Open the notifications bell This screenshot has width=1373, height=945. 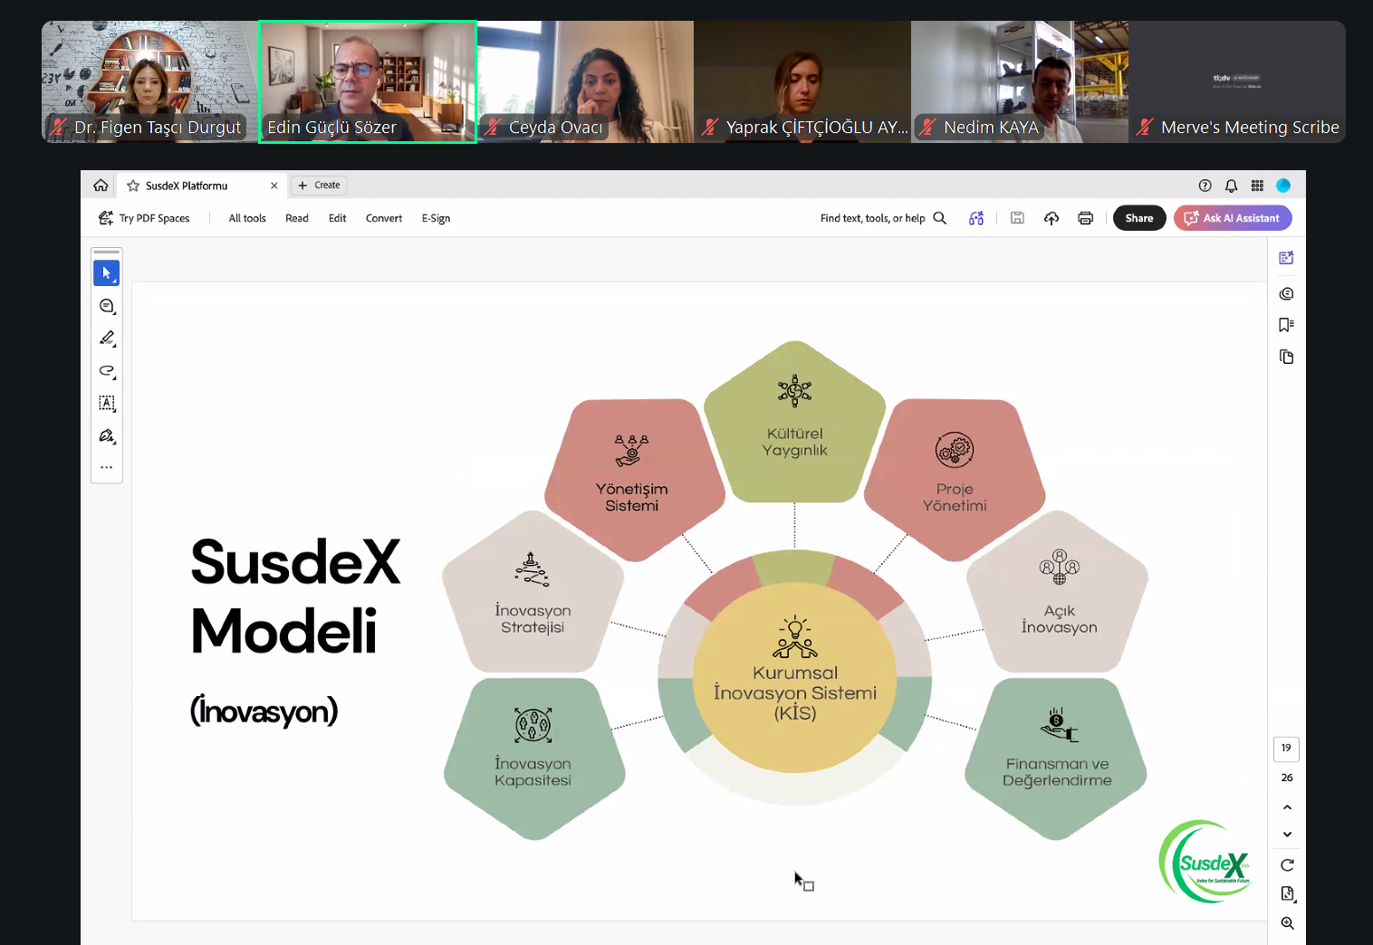(x=1231, y=186)
